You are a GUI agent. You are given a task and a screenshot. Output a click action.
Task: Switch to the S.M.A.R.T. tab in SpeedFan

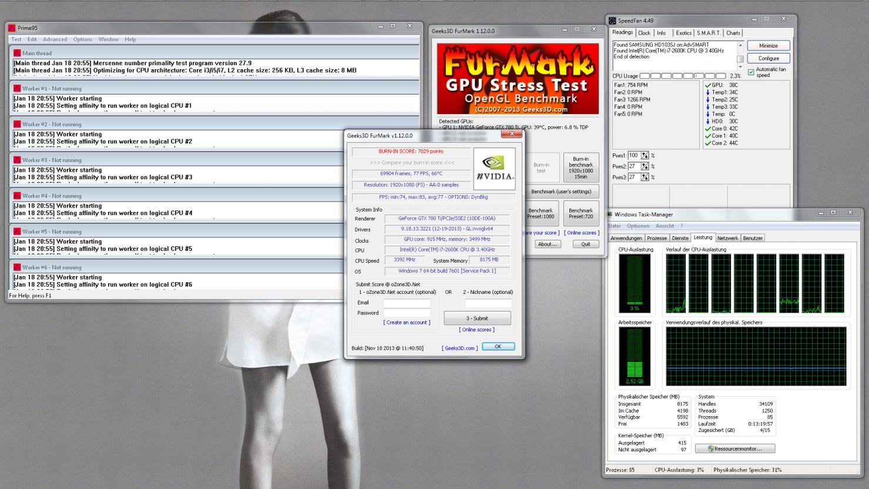709,33
